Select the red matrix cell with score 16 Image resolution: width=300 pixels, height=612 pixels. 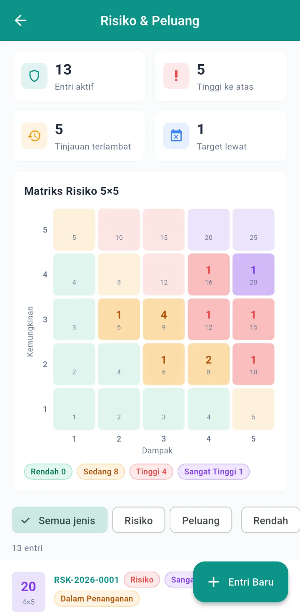click(x=209, y=274)
